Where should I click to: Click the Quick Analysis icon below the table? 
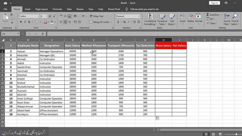pos(157,118)
